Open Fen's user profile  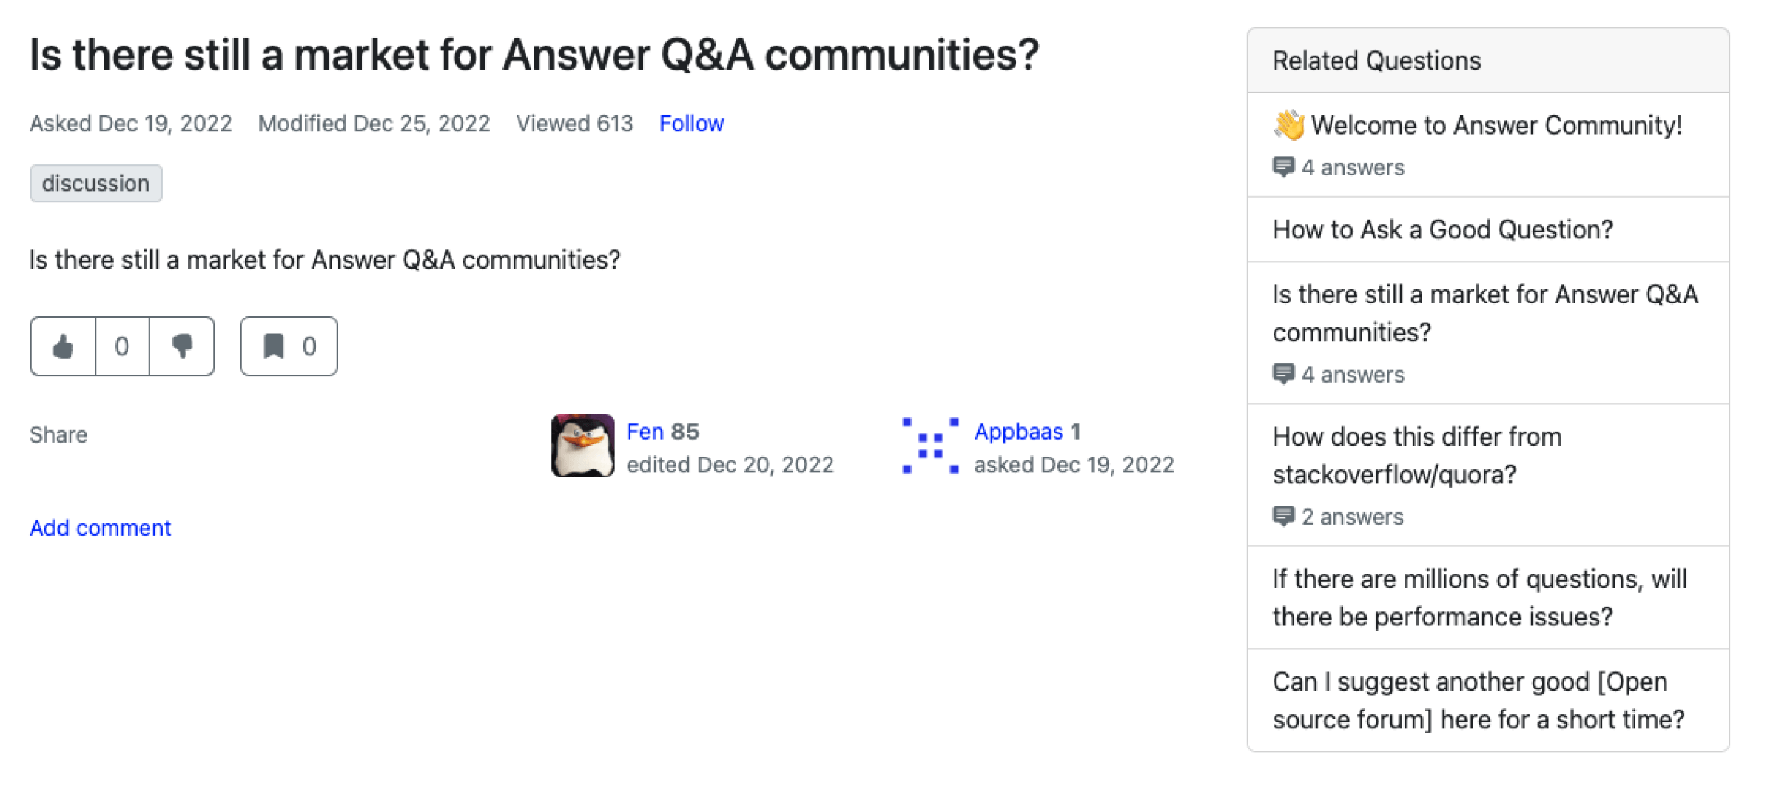[645, 431]
